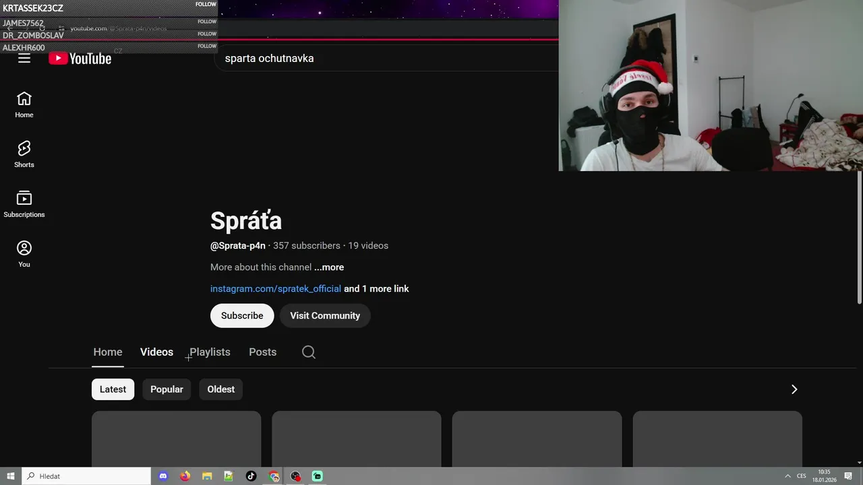Switch to the Playlists channel tab
The image size is (863, 485).
point(210,352)
